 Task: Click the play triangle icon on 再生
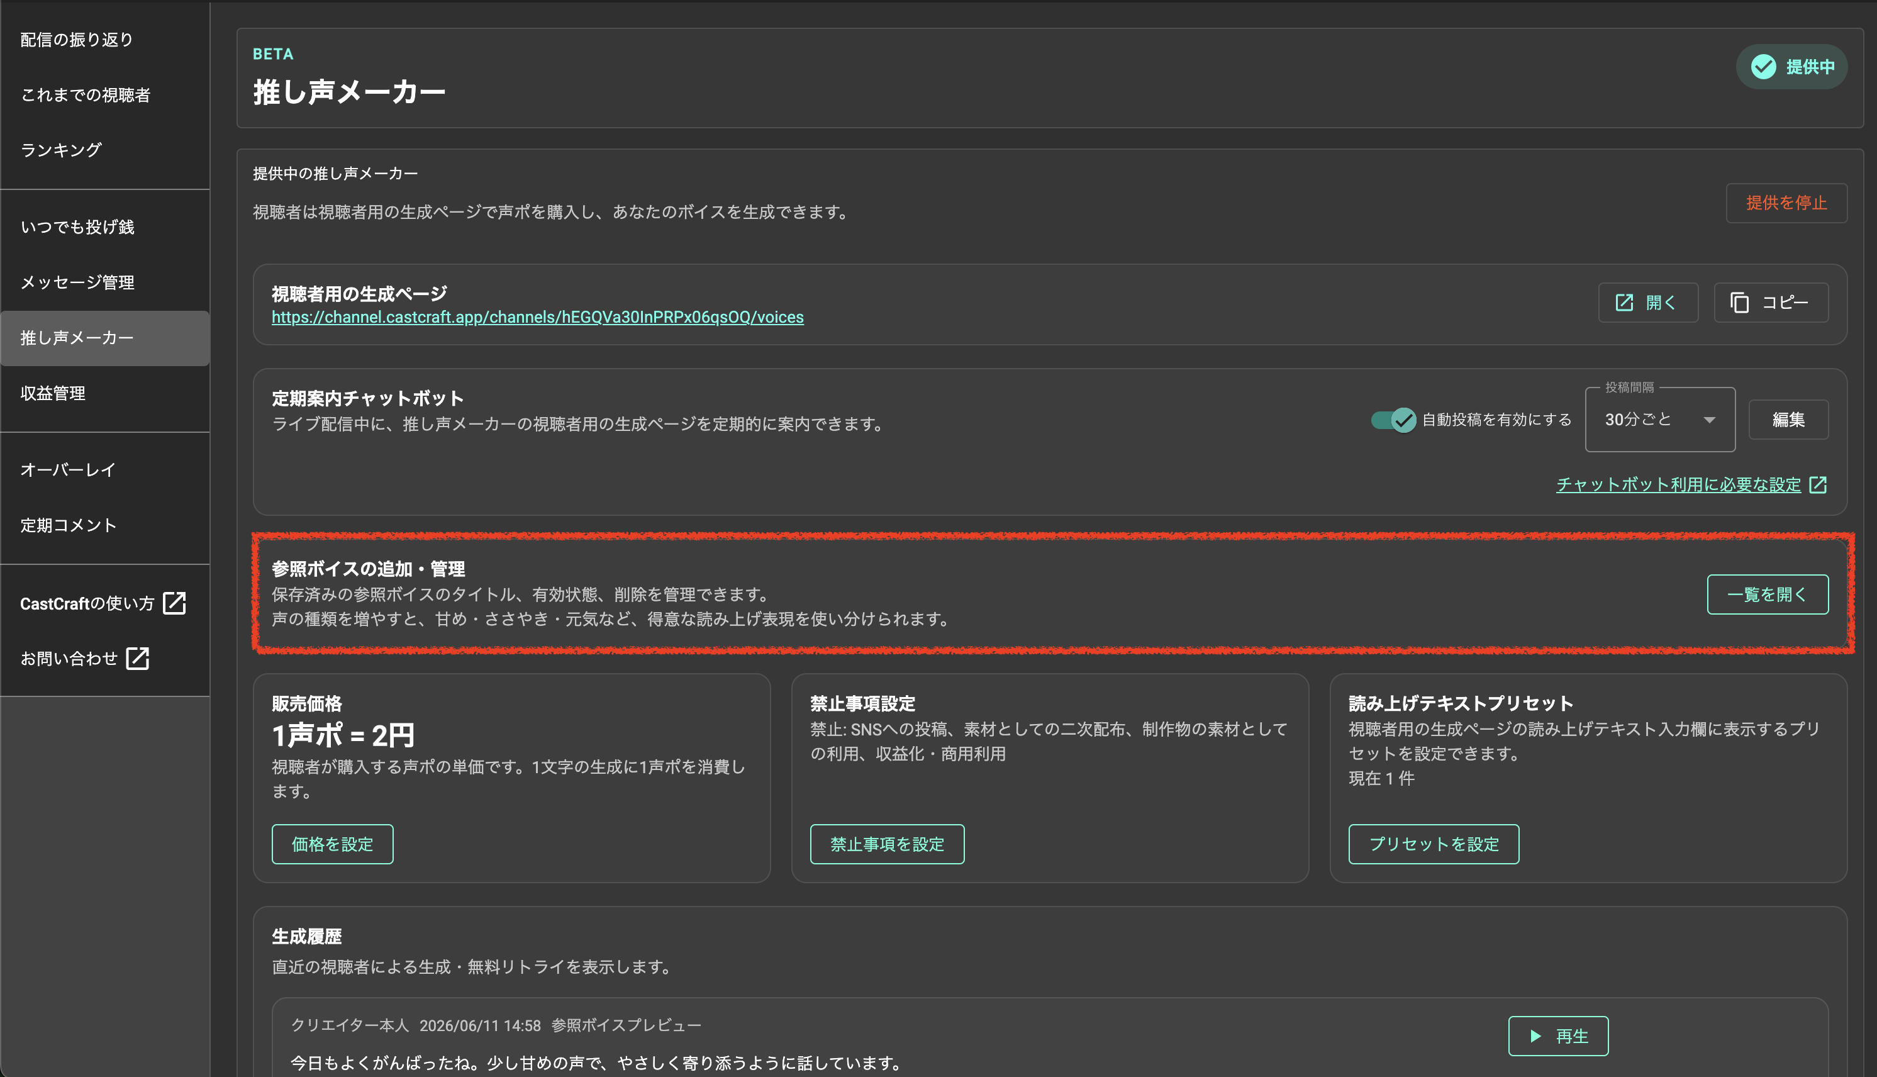point(1535,1036)
